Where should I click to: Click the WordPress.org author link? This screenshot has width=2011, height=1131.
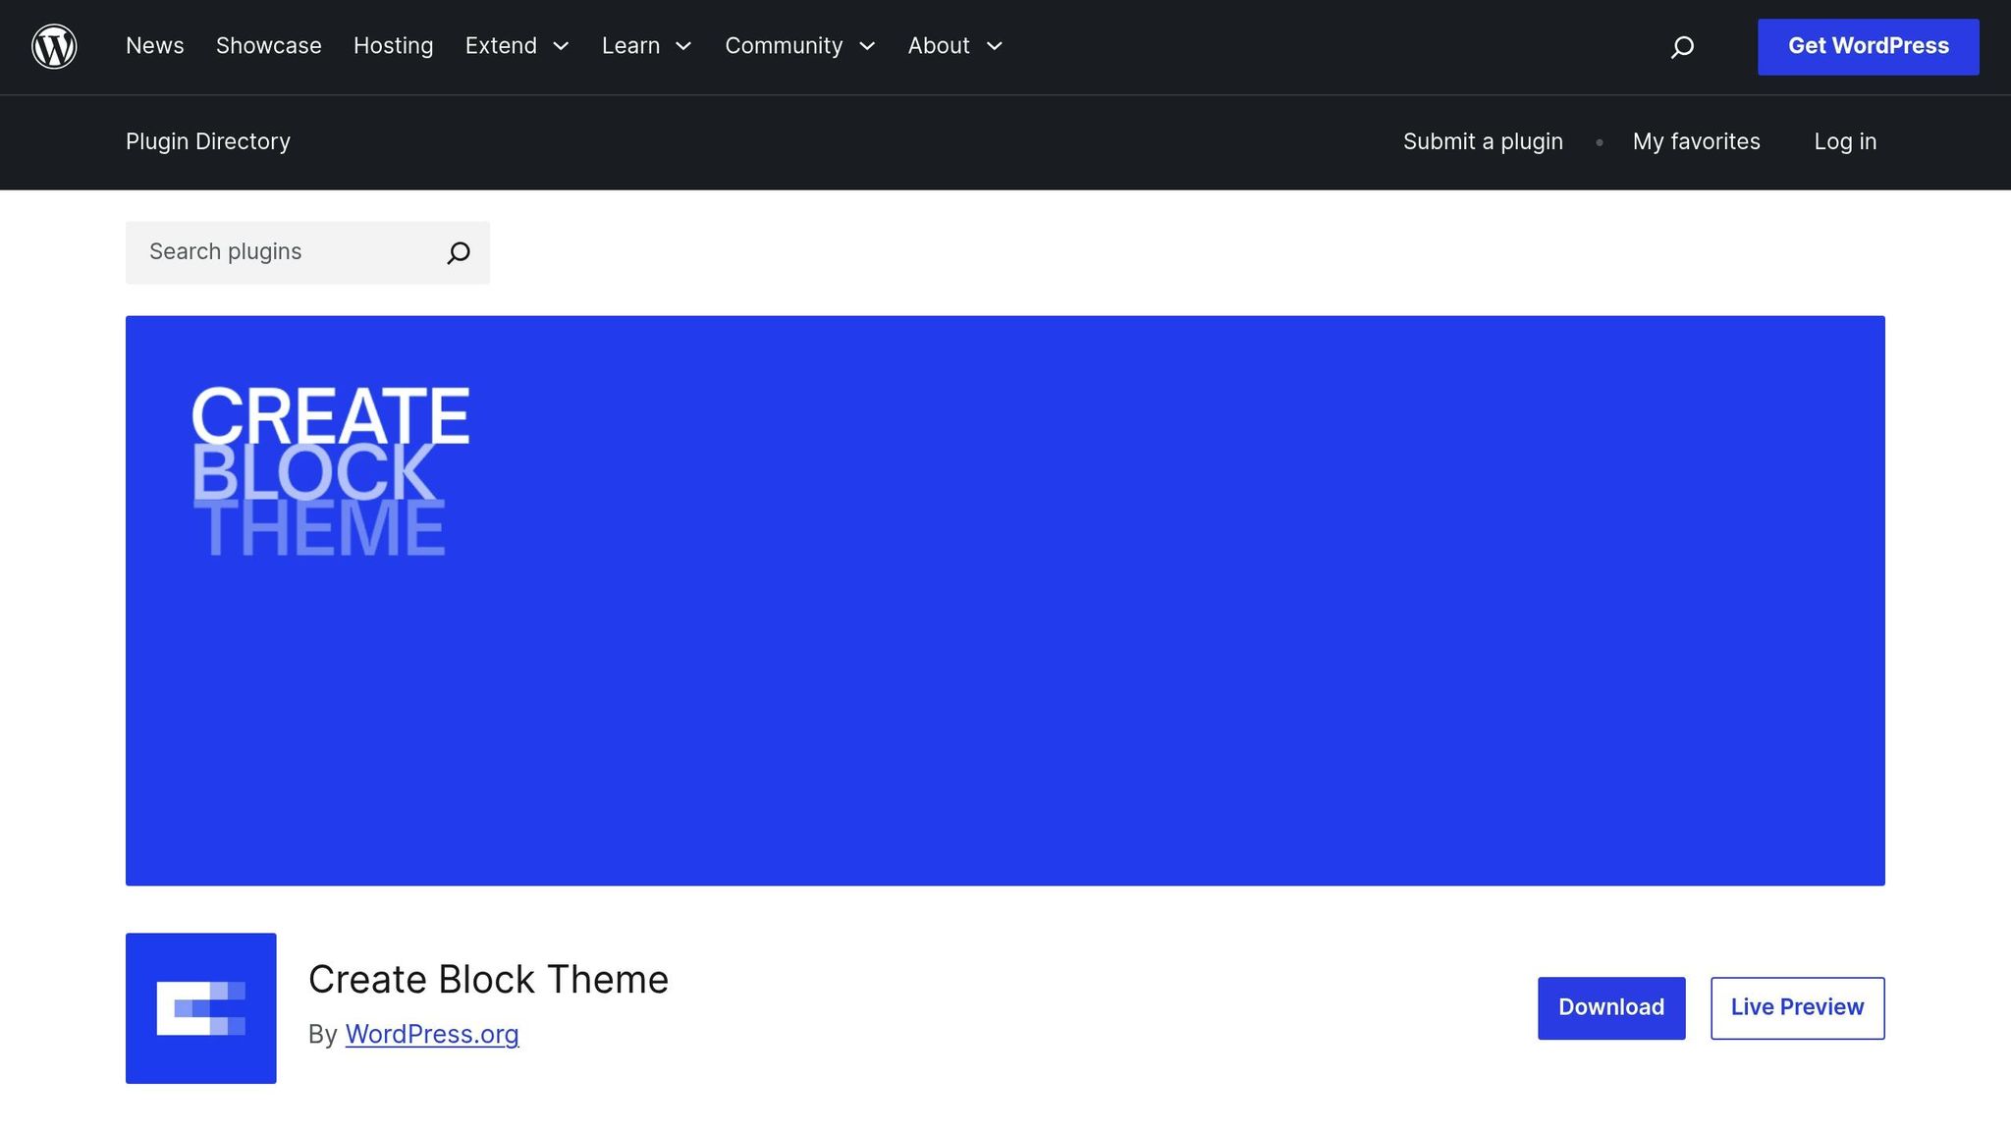click(432, 1034)
